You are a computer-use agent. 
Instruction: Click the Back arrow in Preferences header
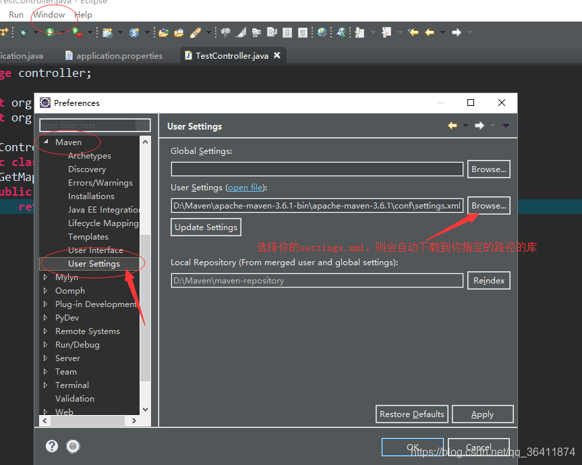point(452,126)
